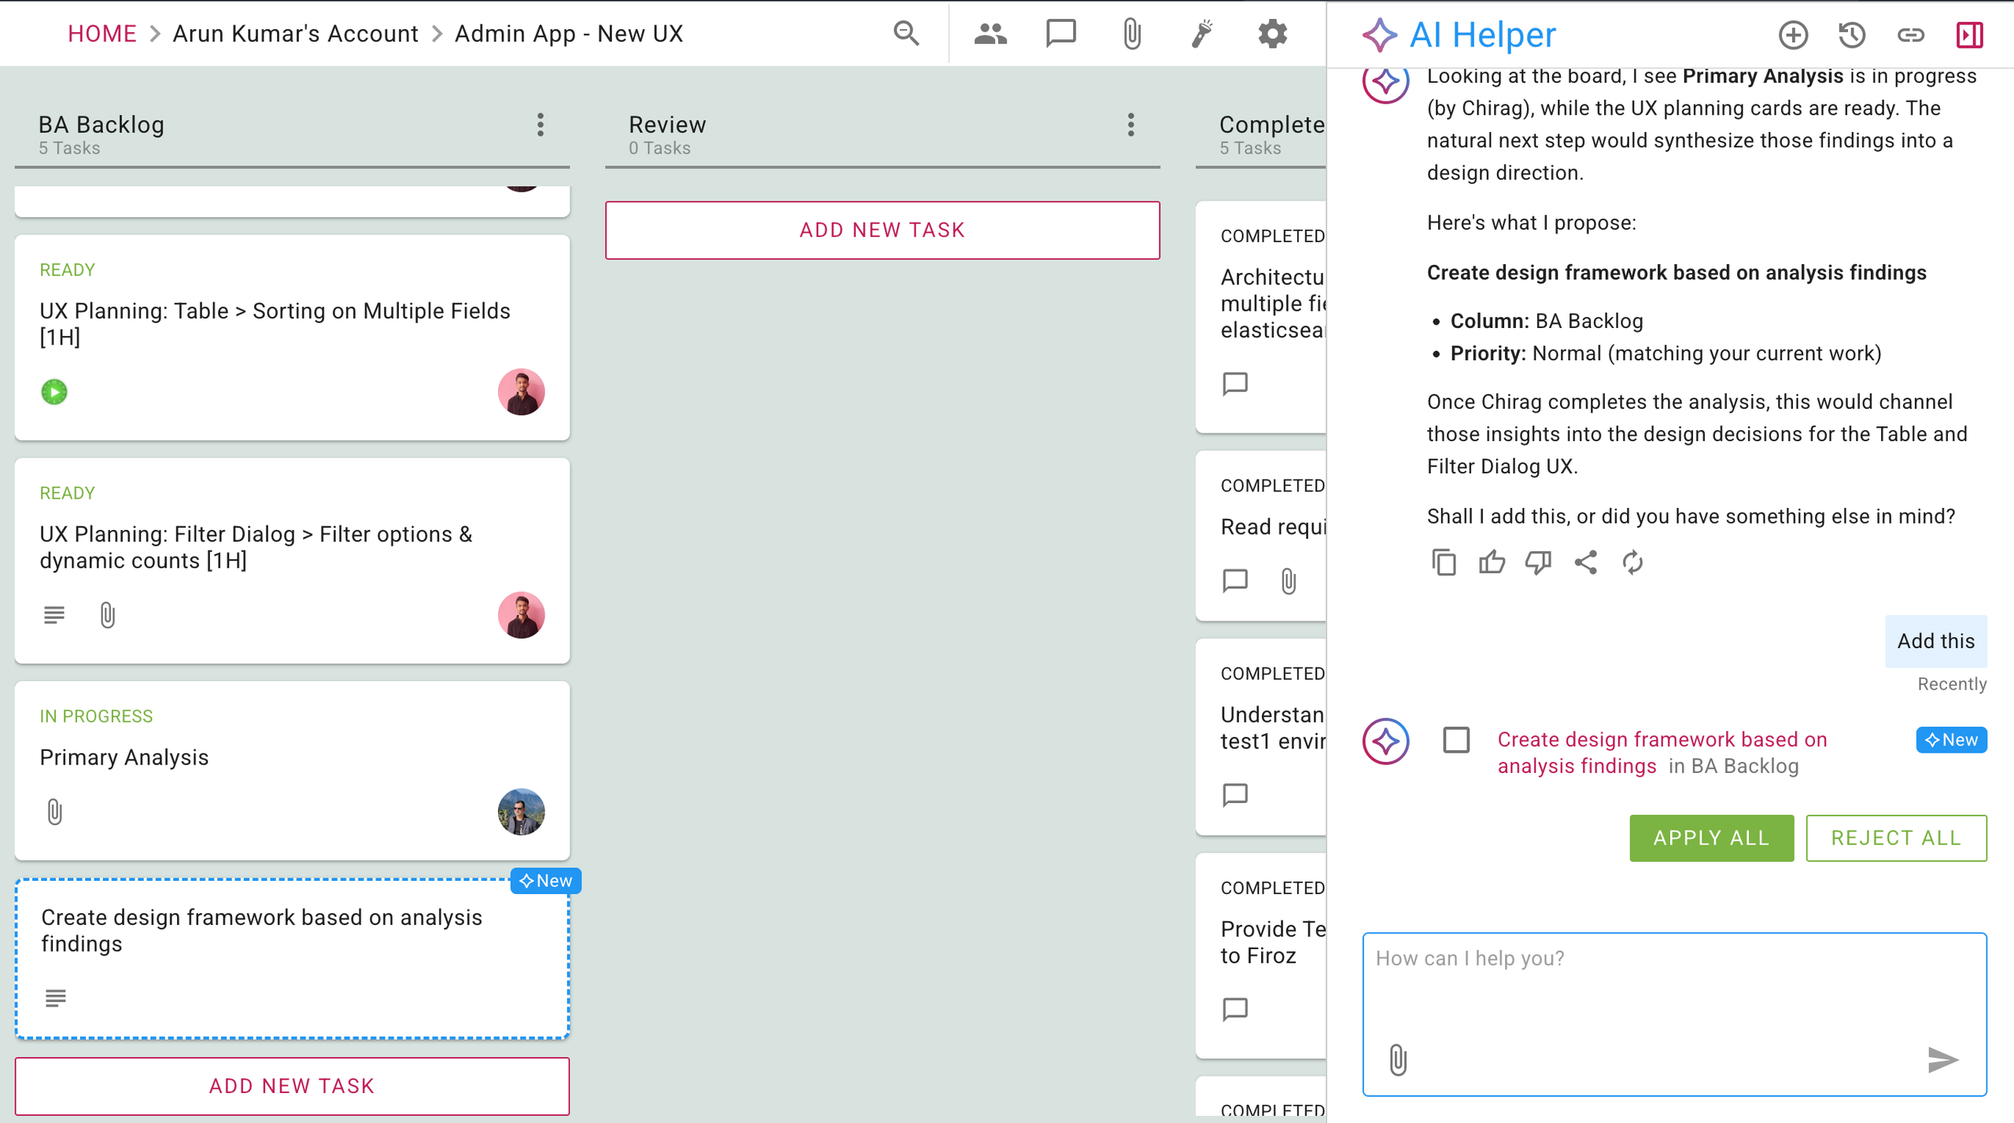Check the proposed design framework task checkbox
Screen dimensions: 2014x1123
(x=1456, y=740)
